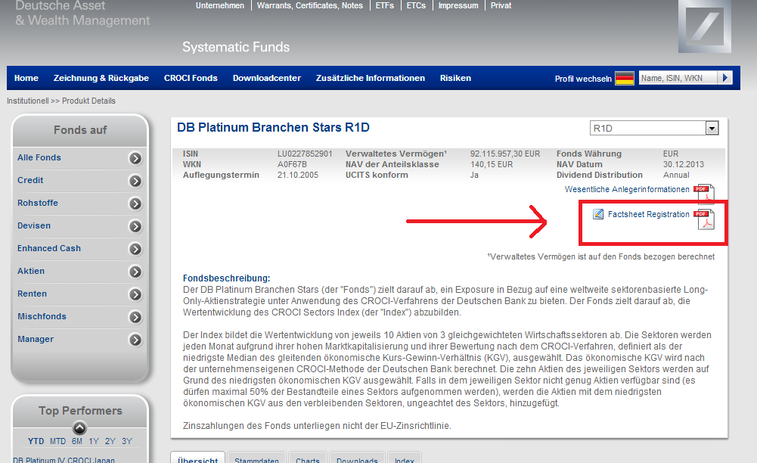The width and height of the screenshot is (757, 463).
Task: Select Aktien category link
Action: click(31, 271)
